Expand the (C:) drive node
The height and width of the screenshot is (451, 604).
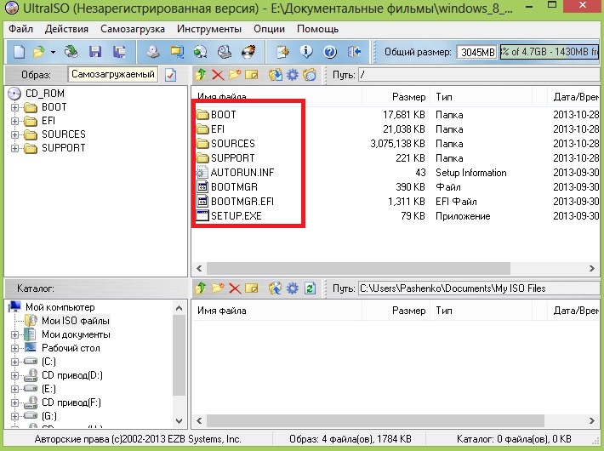point(15,362)
